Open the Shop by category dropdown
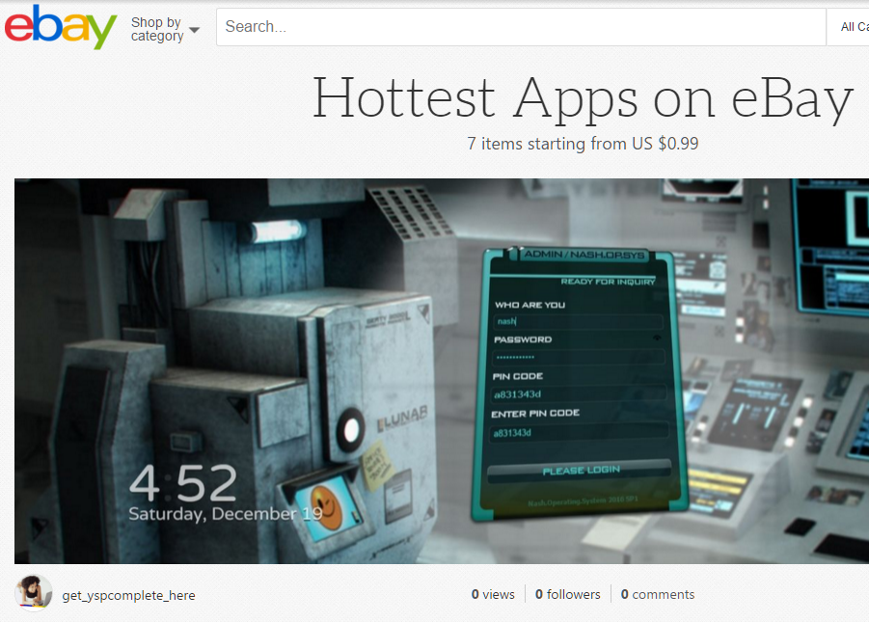The image size is (869, 622). coord(165,29)
